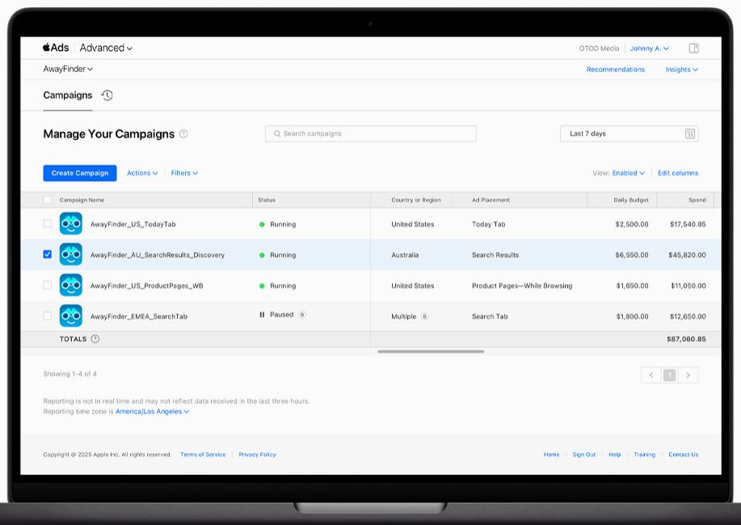The image size is (741, 525).
Task: Click the Sign Out footer link
Action: [x=583, y=455]
